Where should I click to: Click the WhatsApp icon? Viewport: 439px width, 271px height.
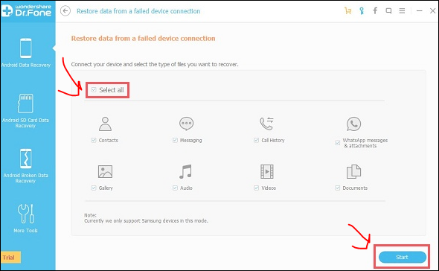[353, 124]
